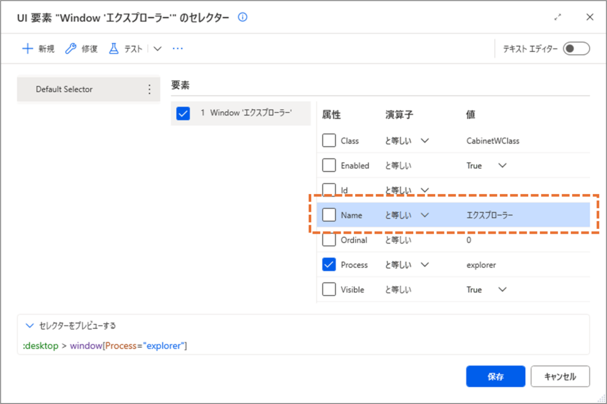Open the three-dot more options menu
Image resolution: width=607 pixels, height=404 pixels.
click(x=178, y=49)
